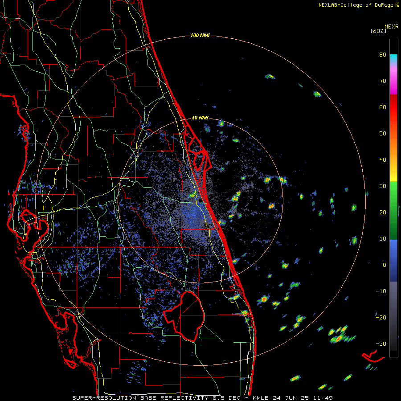Select the "-30" dBZ scale value
The image size is (401, 401).
click(x=381, y=344)
